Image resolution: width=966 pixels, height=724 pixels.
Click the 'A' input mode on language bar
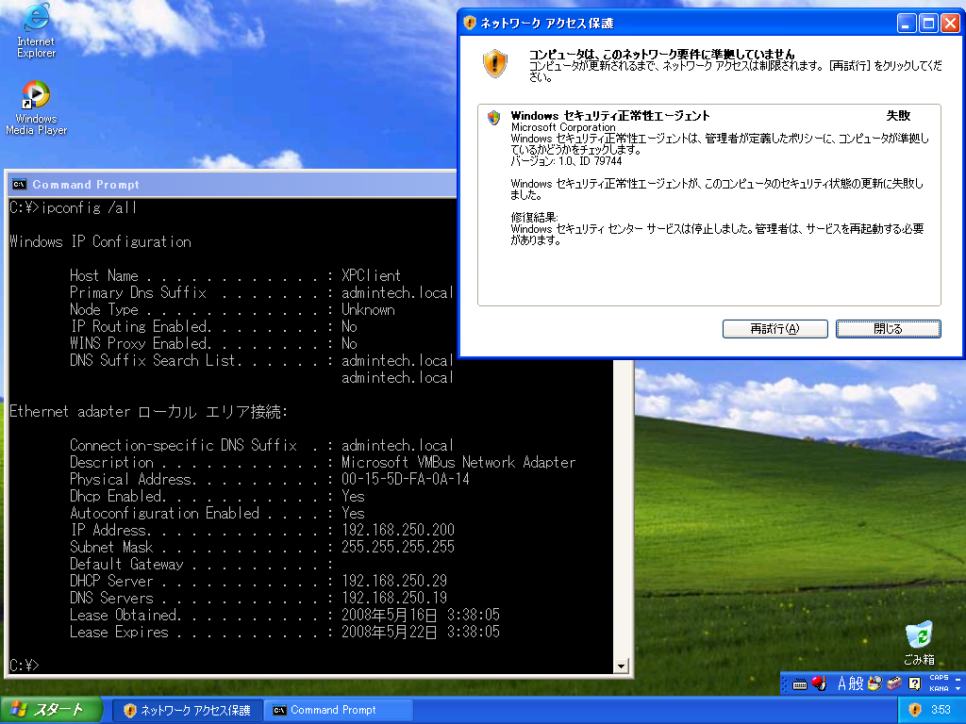[842, 683]
